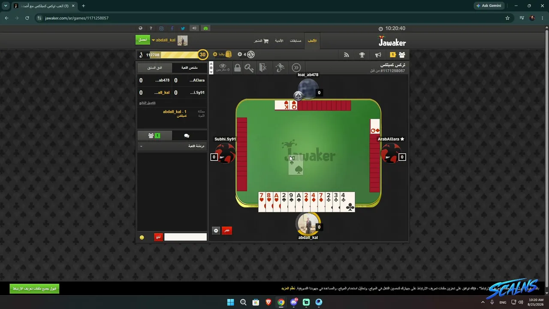Open the results details link

(148, 103)
